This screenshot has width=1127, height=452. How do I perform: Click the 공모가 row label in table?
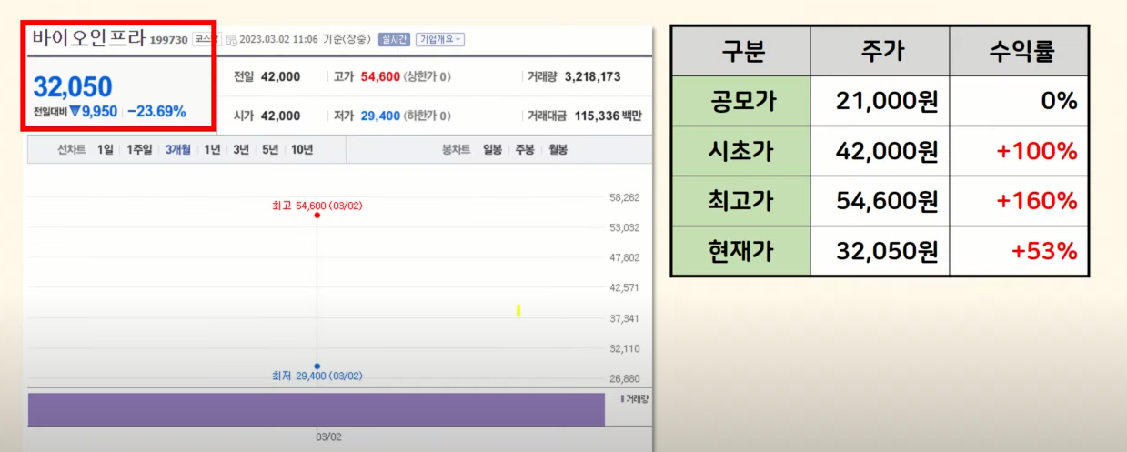[741, 101]
